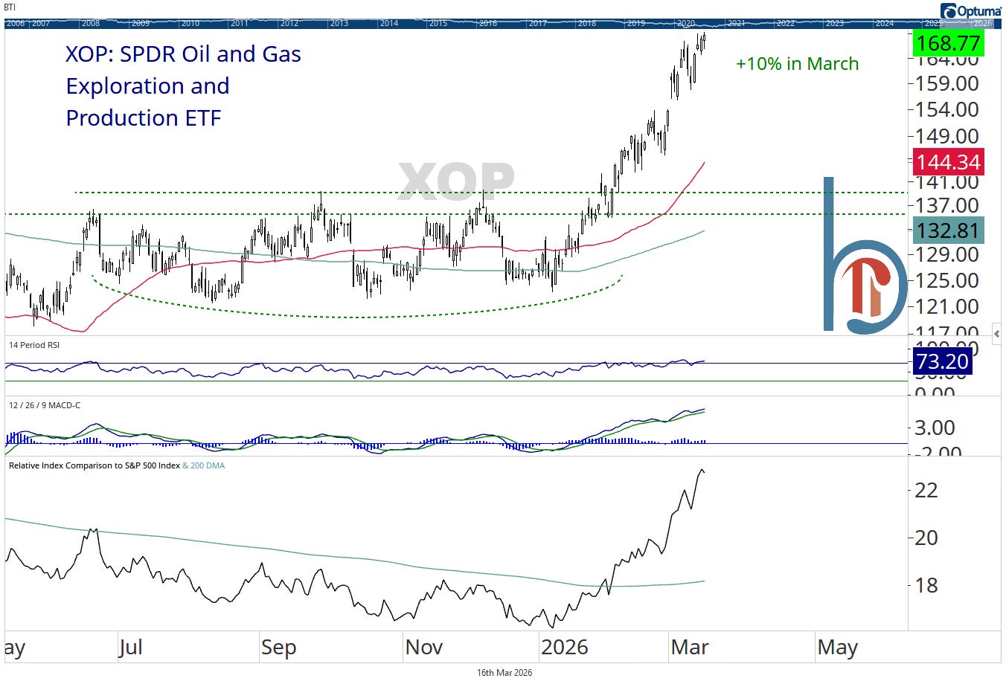Click the 'May' date axis label
1006x687 pixels.
point(837,648)
